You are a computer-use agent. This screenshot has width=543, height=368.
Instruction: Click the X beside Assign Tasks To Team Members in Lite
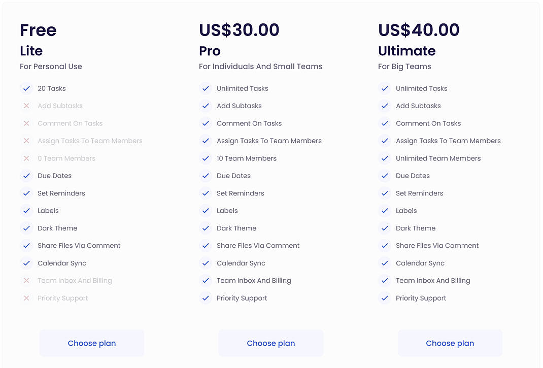point(26,141)
